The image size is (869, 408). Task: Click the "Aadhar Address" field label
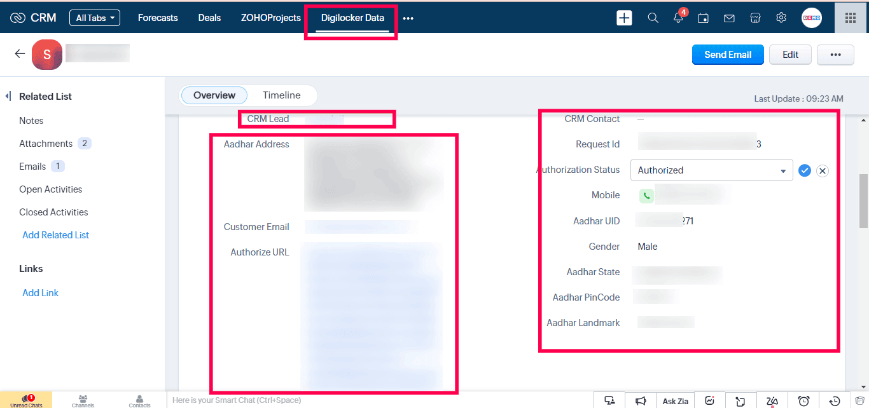pyautogui.click(x=256, y=144)
